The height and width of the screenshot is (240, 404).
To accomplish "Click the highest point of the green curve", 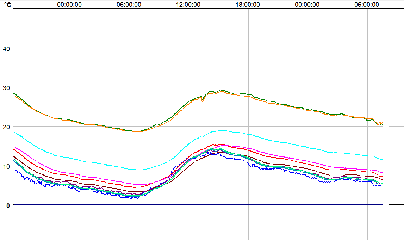I will (x=221, y=90).
